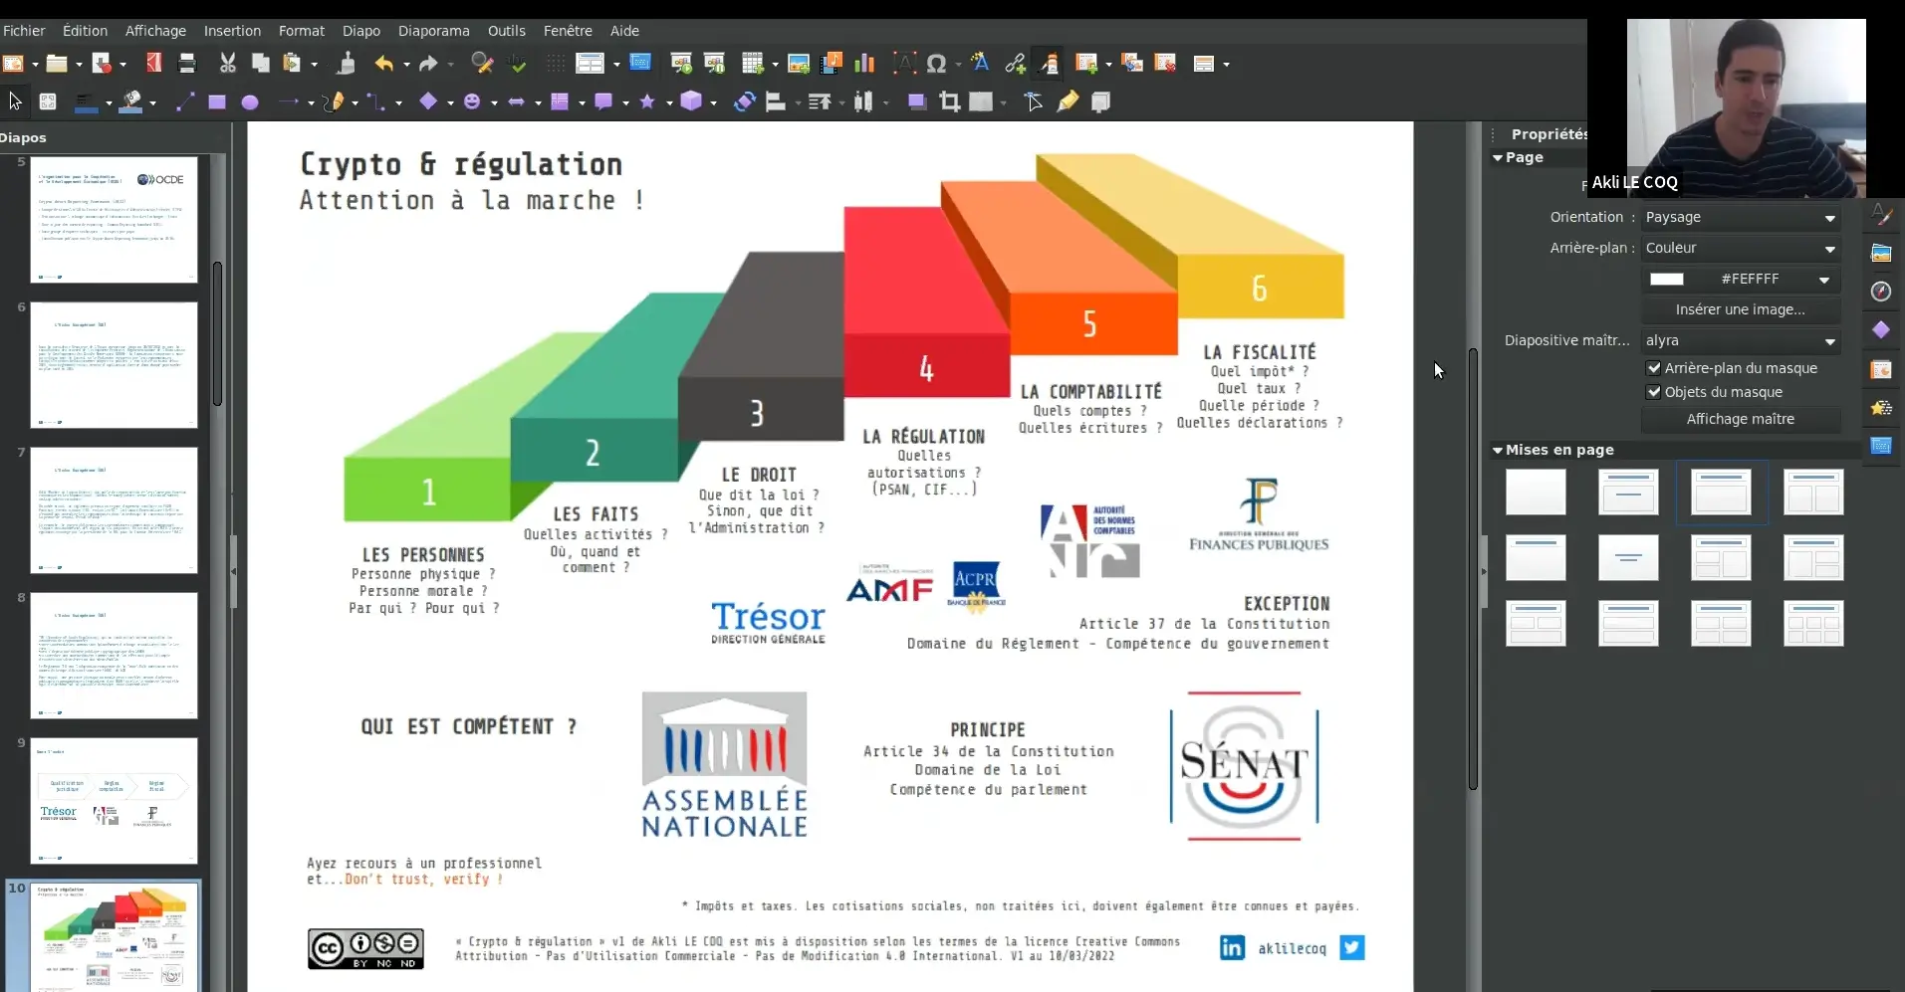
Task: Click the 'Insérer une image...' button
Action: click(1740, 309)
